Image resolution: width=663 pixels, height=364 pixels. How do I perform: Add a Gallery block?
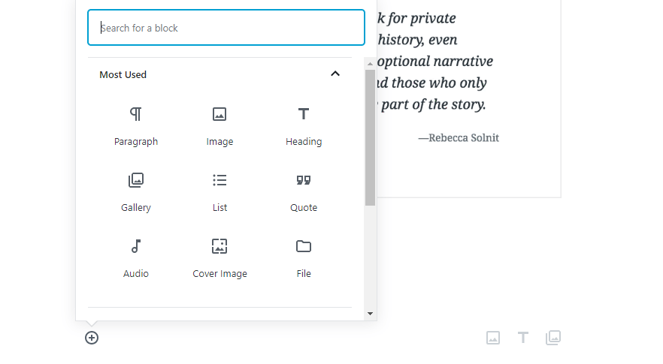(136, 181)
